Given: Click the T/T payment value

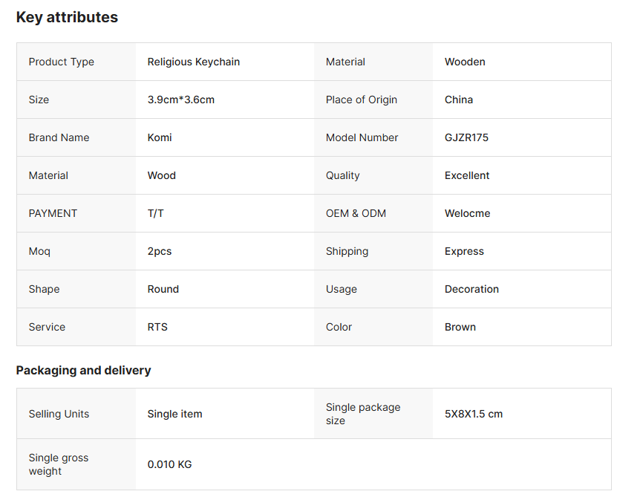Looking at the screenshot, I should coord(155,213).
